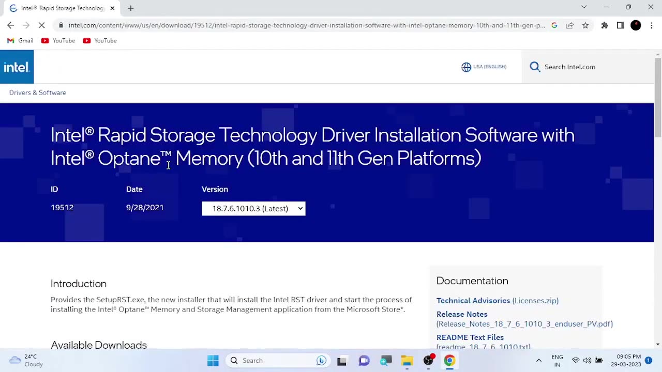This screenshot has height=372, width=662.
Task: Open the tab search chevron
Action: (x=584, y=7)
